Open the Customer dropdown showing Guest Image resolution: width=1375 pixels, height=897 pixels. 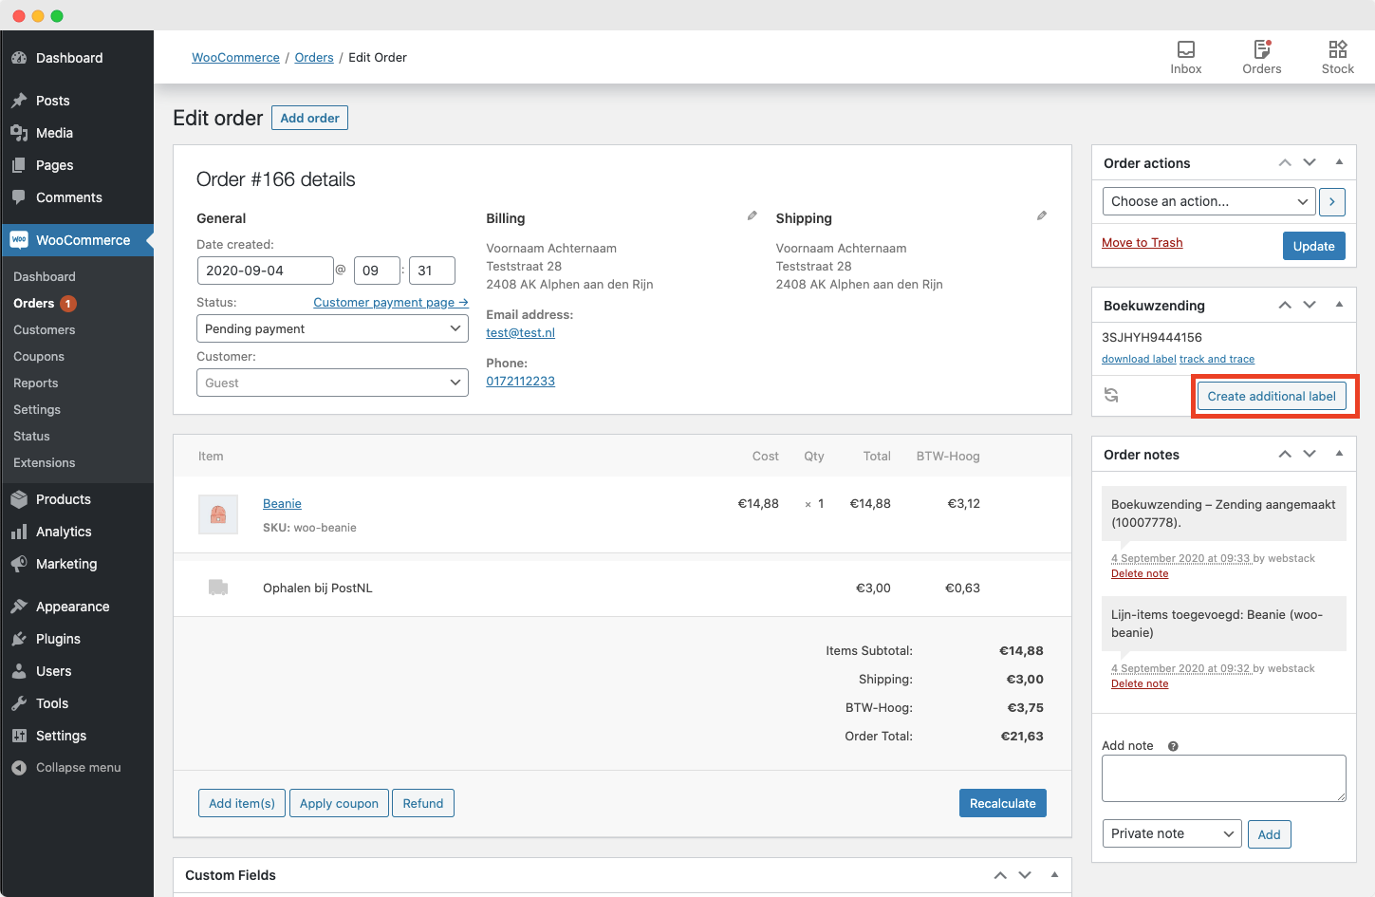tap(332, 383)
